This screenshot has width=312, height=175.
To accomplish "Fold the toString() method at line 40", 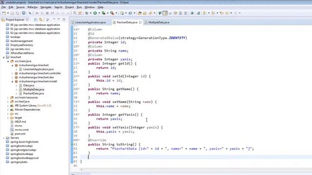I will [78, 140].
